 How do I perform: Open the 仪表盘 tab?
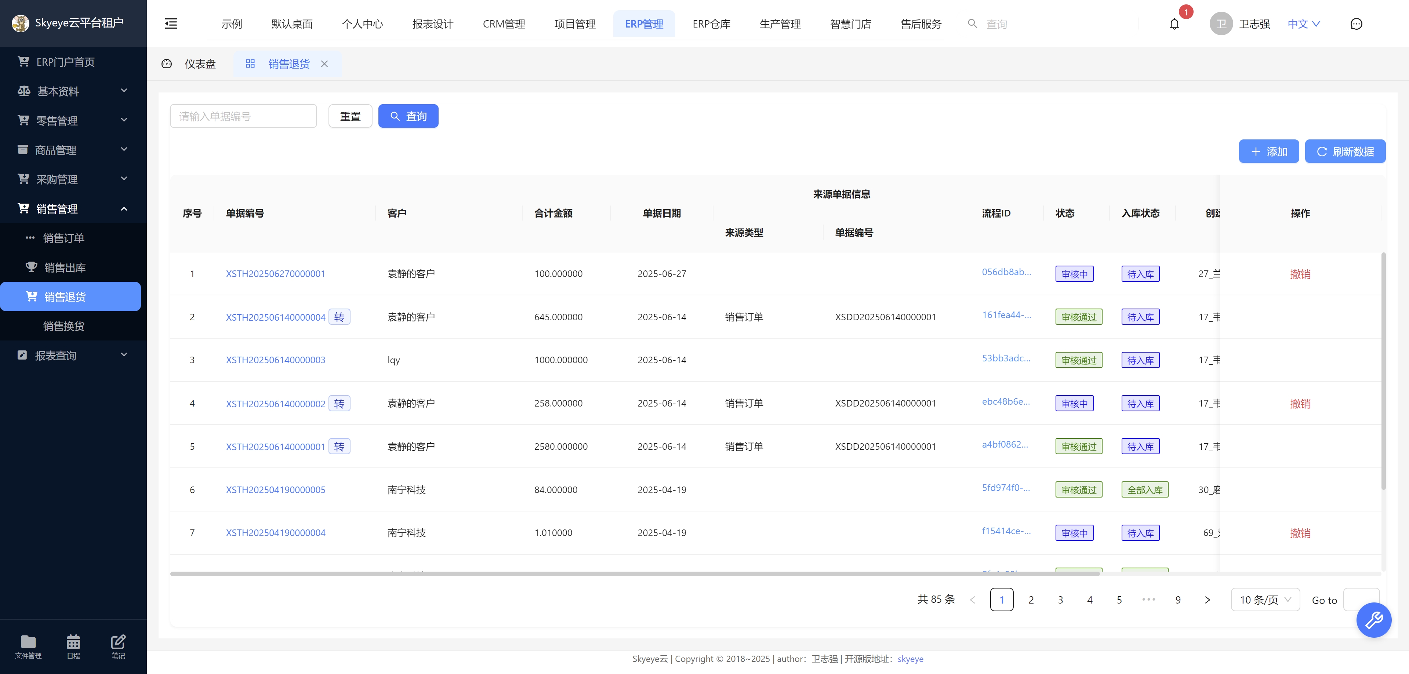click(x=190, y=64)
